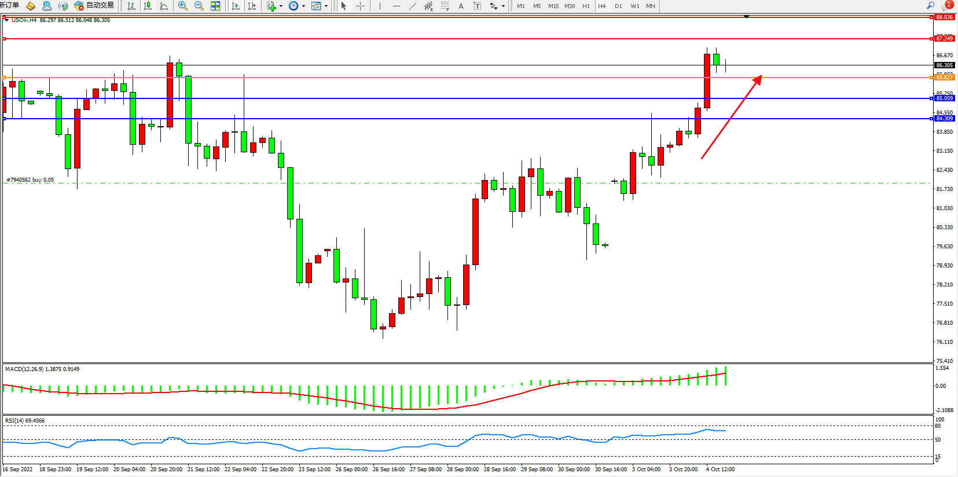
Task: Choose the Fibonacci retracement tool
Action: tap(445, 6)
